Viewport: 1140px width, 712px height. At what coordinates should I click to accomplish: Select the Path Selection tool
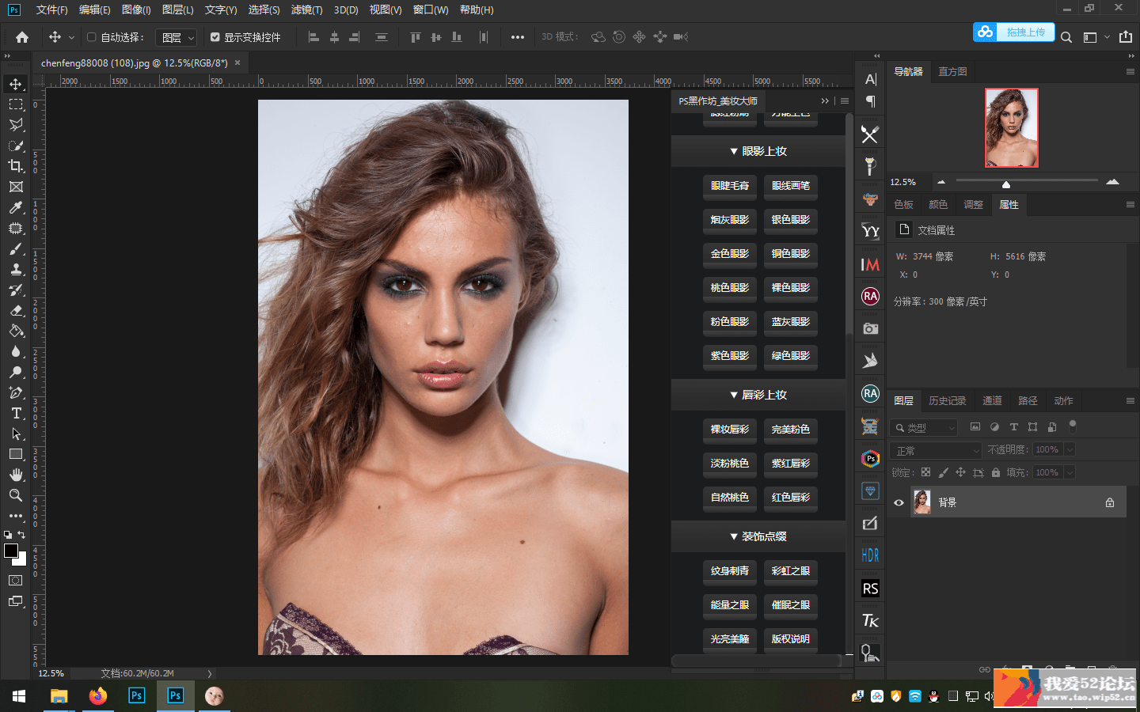click(16, 434)
